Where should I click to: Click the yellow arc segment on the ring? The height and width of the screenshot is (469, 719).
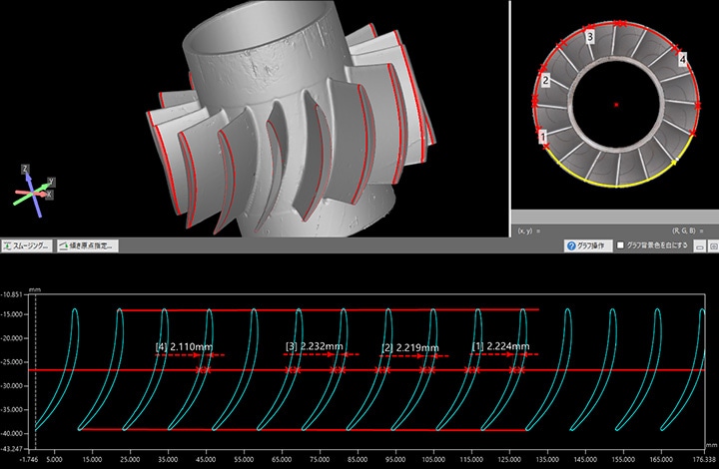[614, 185]
